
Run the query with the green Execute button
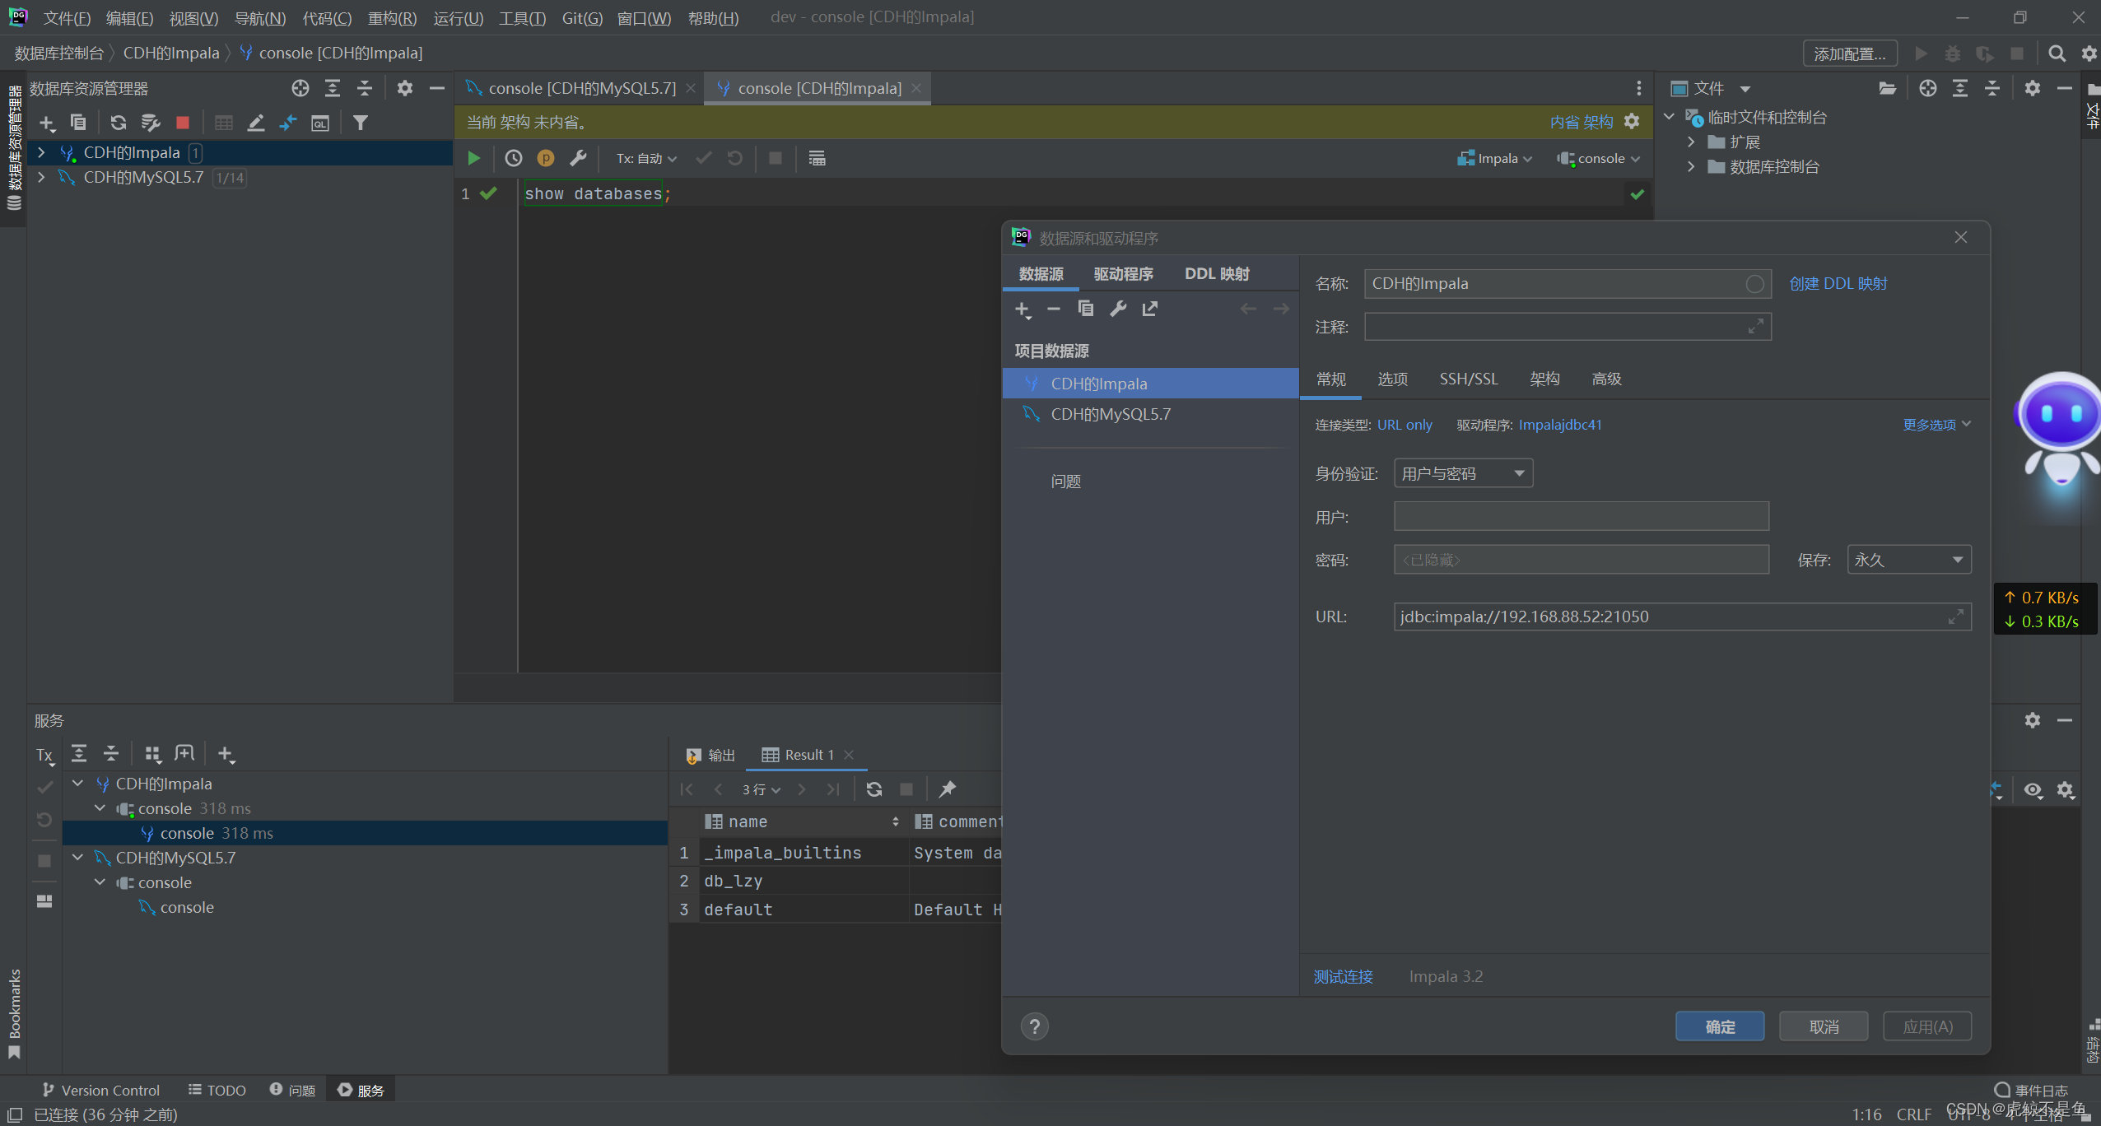pos(473,158)
